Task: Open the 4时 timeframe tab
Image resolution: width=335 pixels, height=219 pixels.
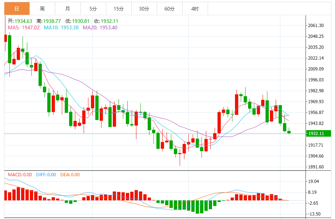Action: point(195,9)
